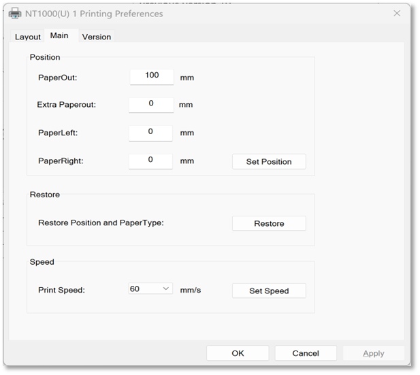The height and width of the screenshot is (375, 420).
Task: Click the Apply button
Action: [373, 353]
